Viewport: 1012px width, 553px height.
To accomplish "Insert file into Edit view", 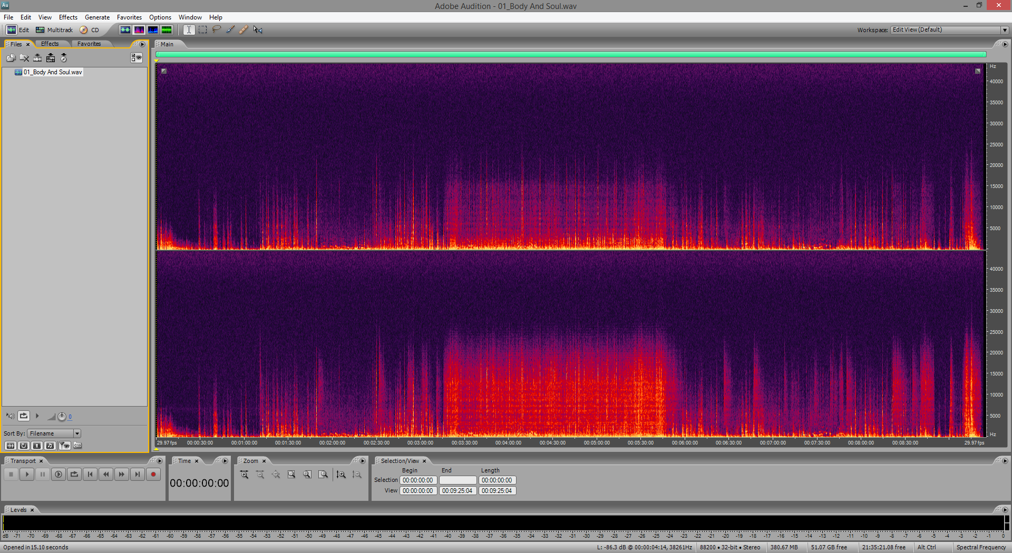I will [x=37, y=58].
